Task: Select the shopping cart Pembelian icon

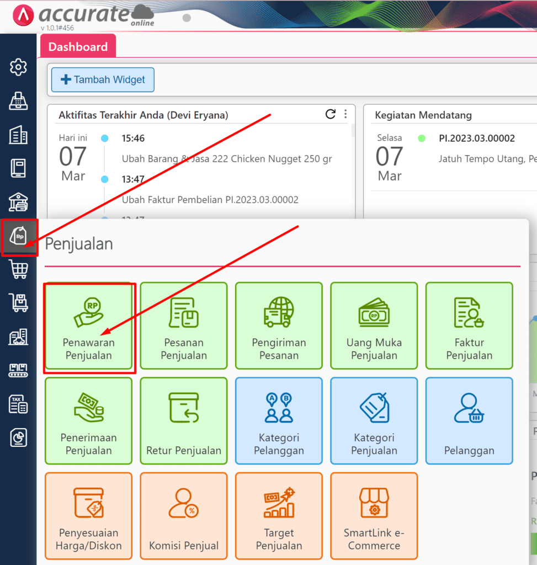Action: [18, 269]
